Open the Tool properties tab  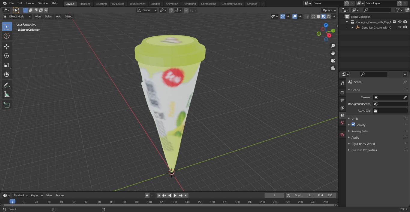[x=342, y=83]
